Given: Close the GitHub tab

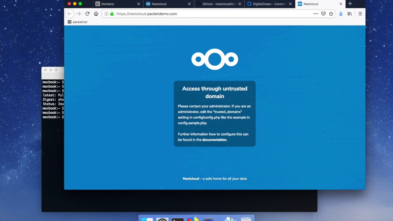Looking at the screenshot, I should click(x=239, y=4).
